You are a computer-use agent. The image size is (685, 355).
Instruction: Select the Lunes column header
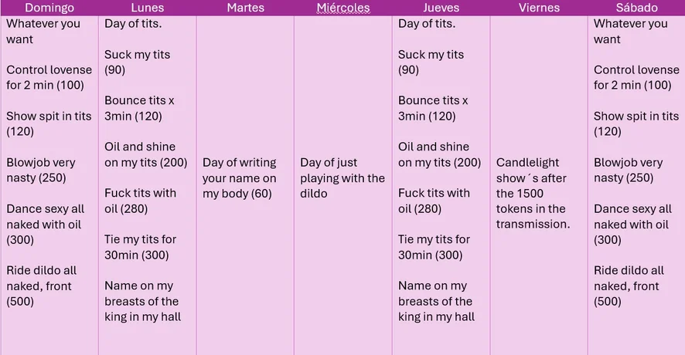147,8
